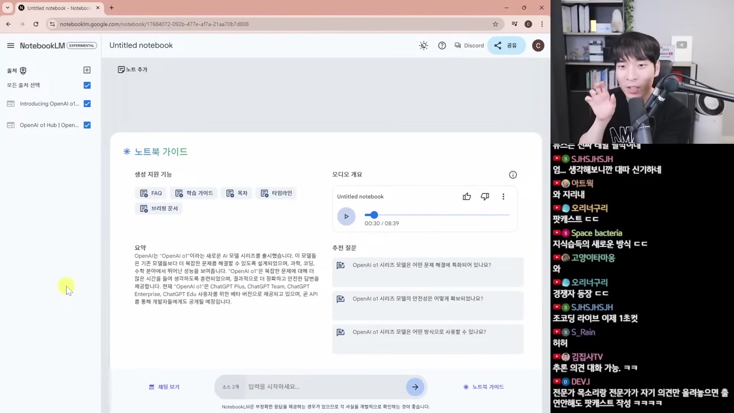Play the audio overview

(346, 216)
